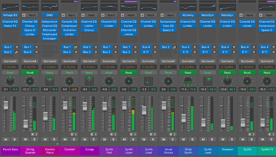The height and width of the screenshot is (157, 276).
Task: Open the Surround output slot on Sweeper
Action: [x=227, y=61]
